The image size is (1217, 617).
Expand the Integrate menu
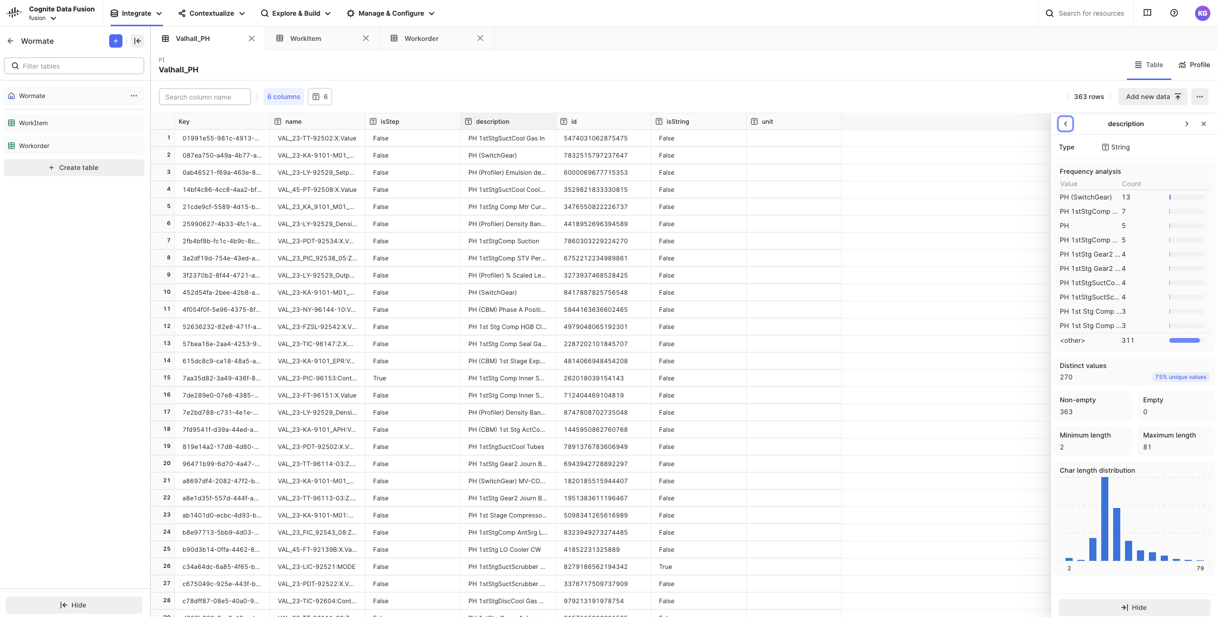click(x=136, y=13)
